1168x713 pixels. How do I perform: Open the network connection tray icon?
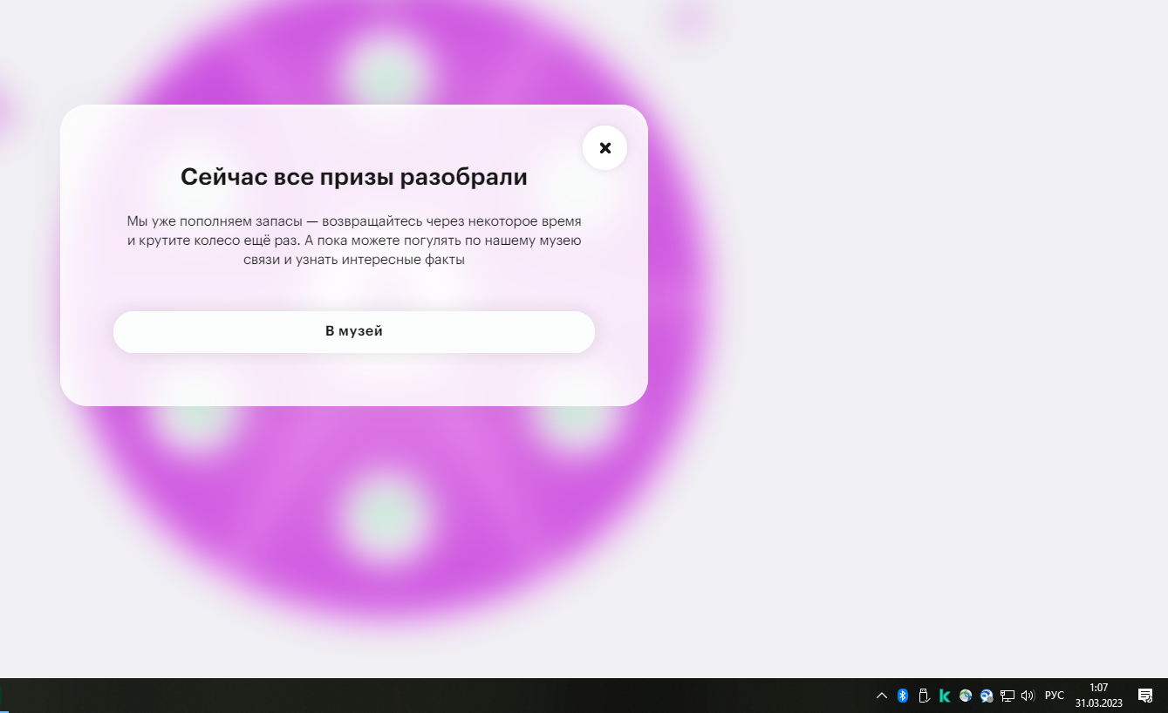pyautogui.click(x=1007, y=696)
